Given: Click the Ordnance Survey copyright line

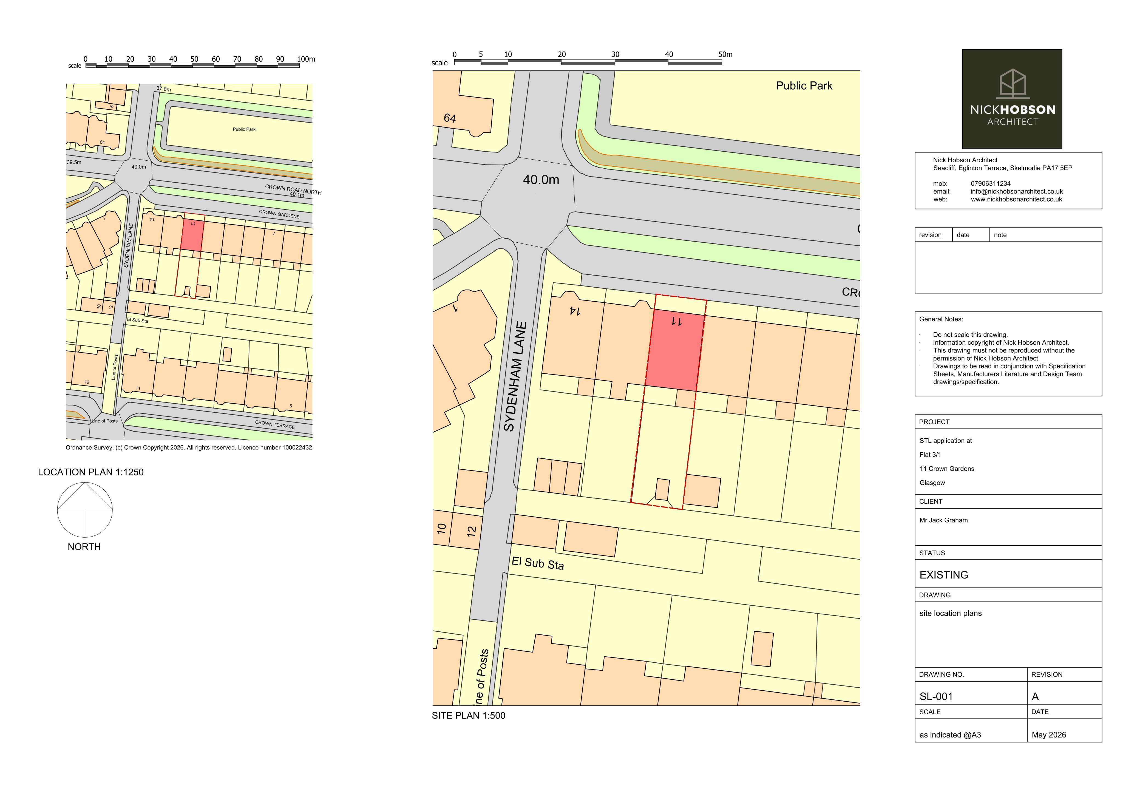Looking at the screenshot, I should click(189, 447).
